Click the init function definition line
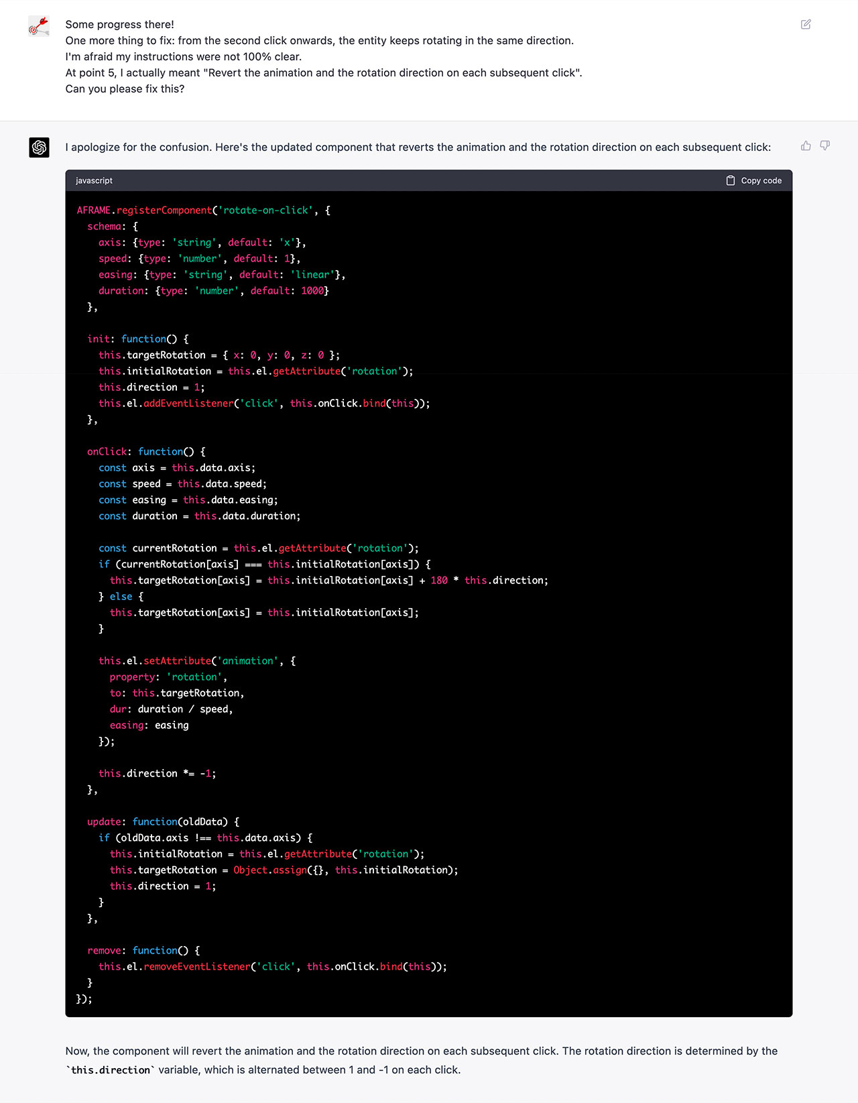The width and height of the screenshot is (858, 1103). coord(137,339)
